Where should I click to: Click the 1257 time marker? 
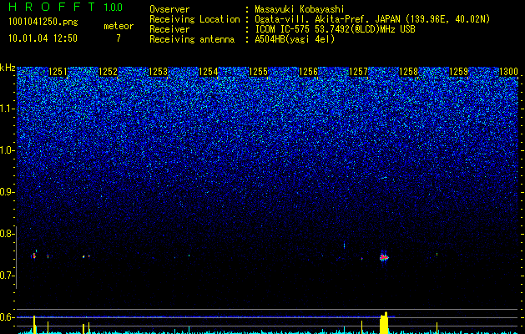[x=358, y=72]
